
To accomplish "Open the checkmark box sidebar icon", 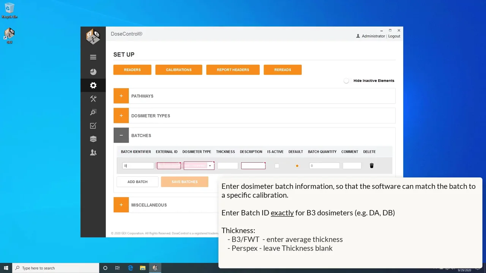I will pos(93,126).
